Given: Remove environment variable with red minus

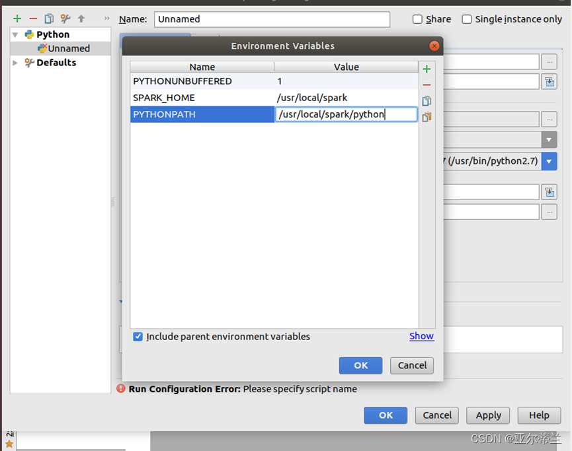Looking at the screenshot, I should click(x=427, y=85).
